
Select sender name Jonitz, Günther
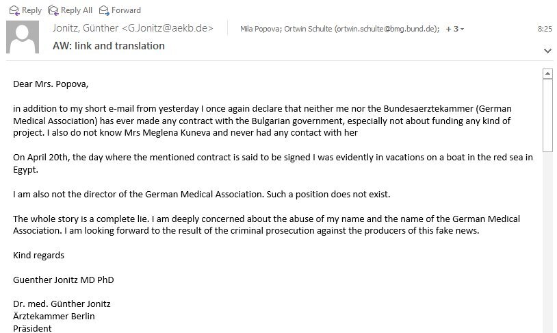click(86, 28)
